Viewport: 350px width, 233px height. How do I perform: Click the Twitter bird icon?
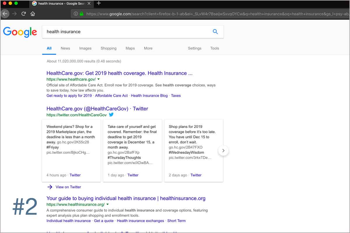(x=111, y=115)
